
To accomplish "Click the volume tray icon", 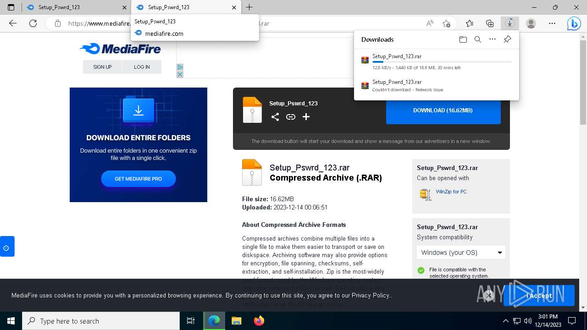I will [x=528, y=321].
